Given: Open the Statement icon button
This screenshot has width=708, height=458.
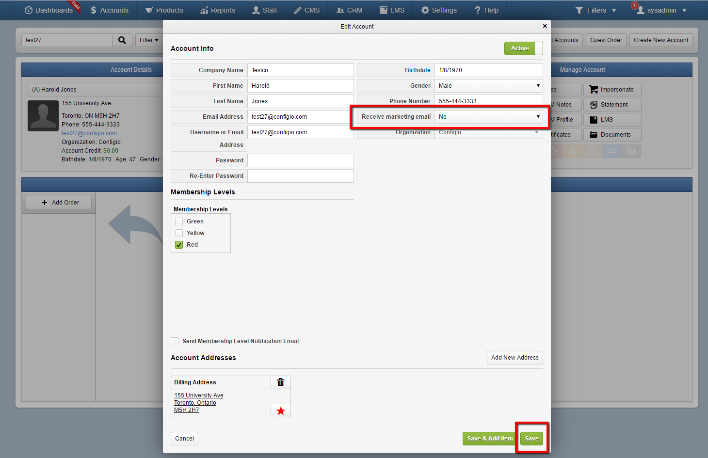Looking at the screenshot, I should click(594, 105).
